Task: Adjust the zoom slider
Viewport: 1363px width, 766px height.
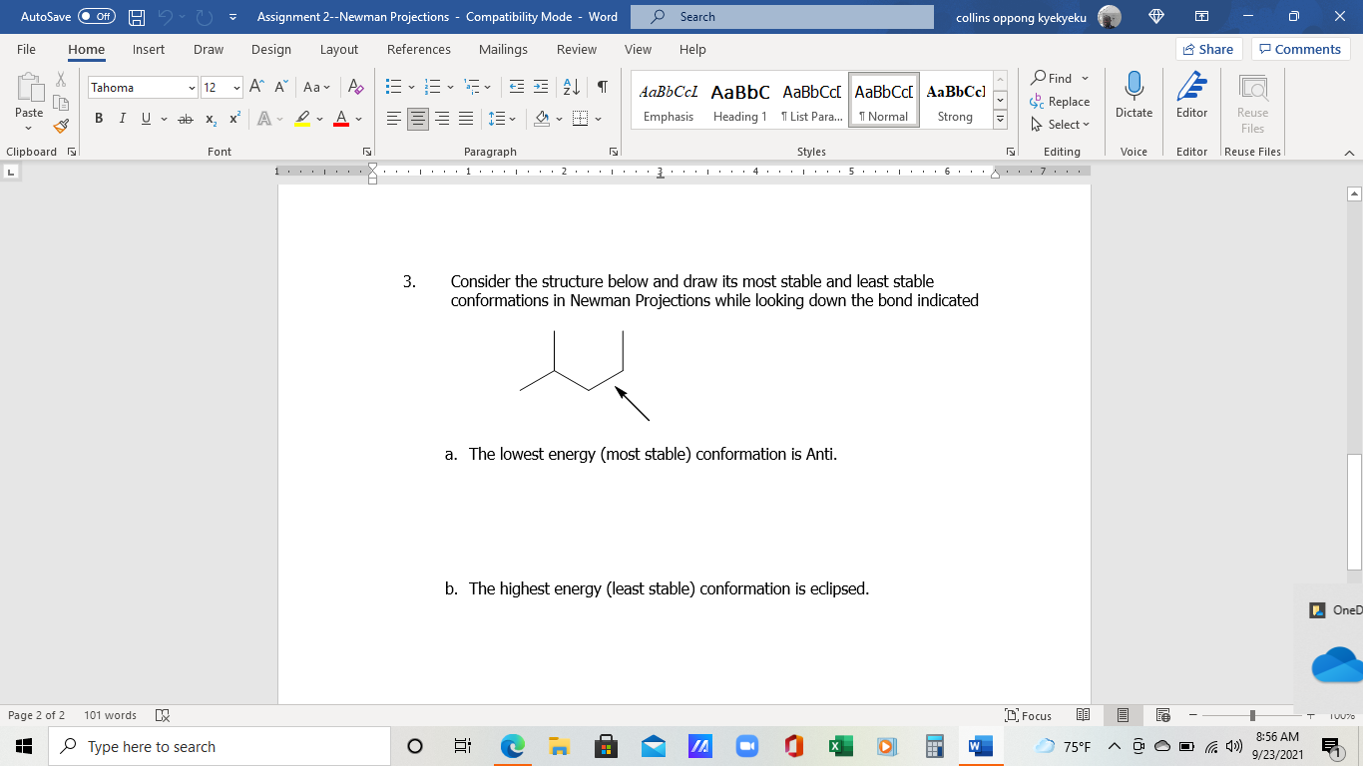Action: click(x=1250, y=715)
